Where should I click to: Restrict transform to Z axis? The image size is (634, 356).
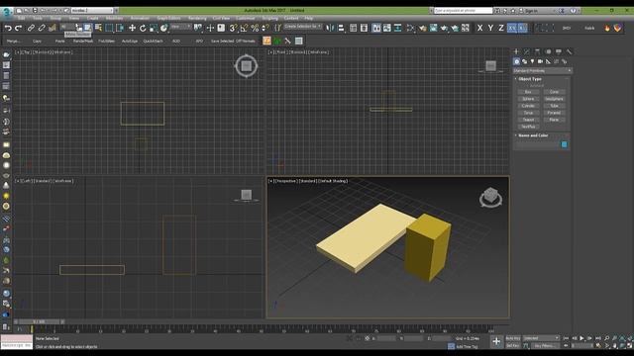click(x=501, y=28)
